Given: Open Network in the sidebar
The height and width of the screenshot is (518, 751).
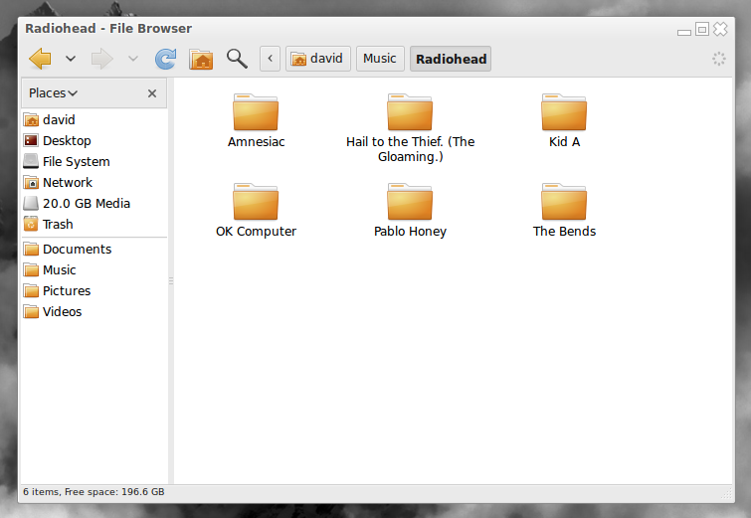Looking at the screenshot, I should point(67,183).
